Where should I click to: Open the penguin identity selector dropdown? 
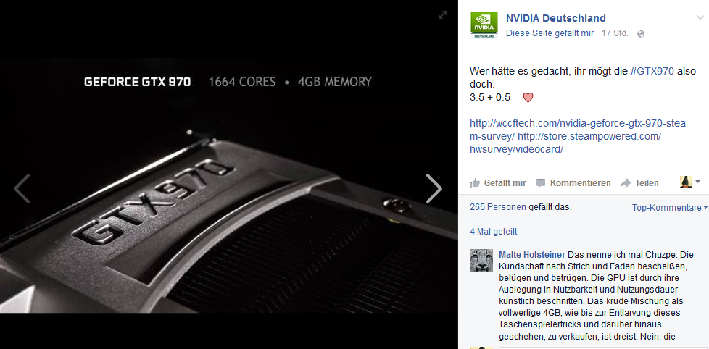pos(690,182)
